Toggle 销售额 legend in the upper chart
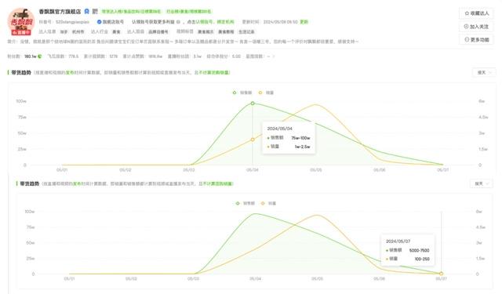The width and height of the screenshot is (502, 294). coord(242,93)
